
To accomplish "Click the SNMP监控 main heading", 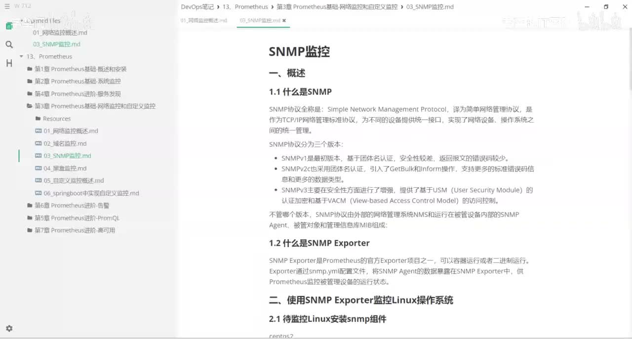I will (299, 51).
